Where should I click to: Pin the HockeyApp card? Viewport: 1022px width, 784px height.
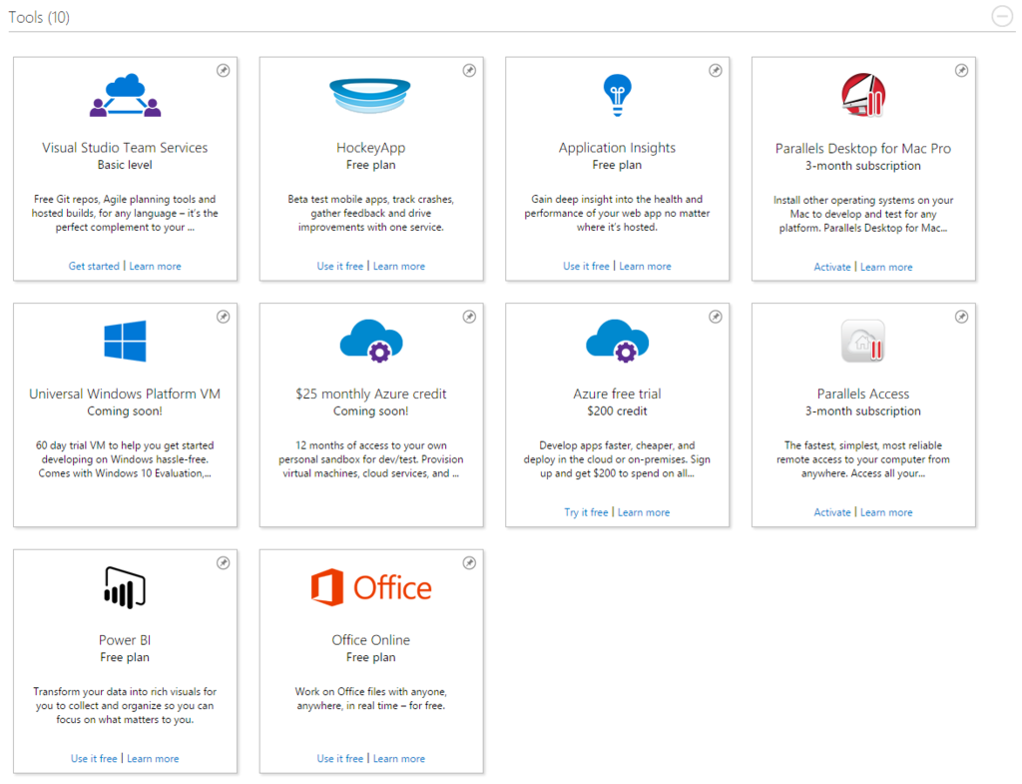469,71
